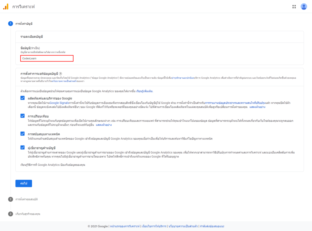Screen dimensions: 312x231
Task: Open the account profile avatar
Action: tap(304, 7)
